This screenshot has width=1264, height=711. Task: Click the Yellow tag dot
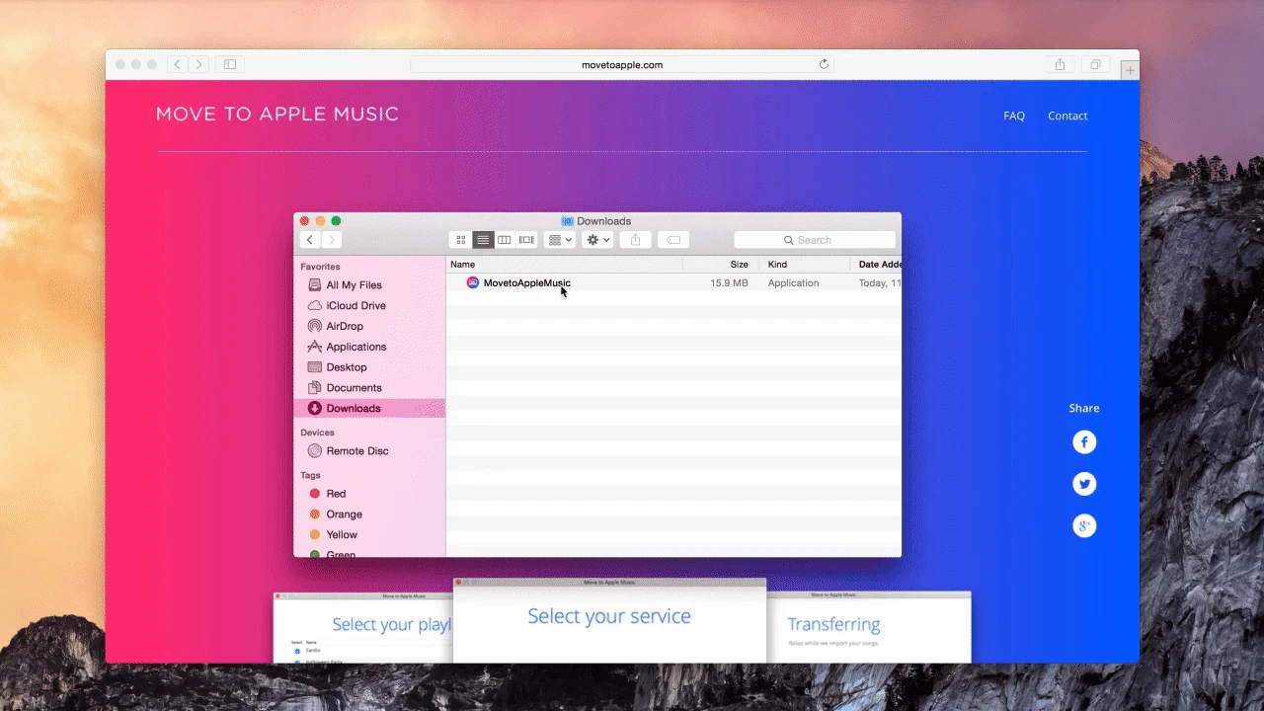pyautogui.click(x=315, y=534)
